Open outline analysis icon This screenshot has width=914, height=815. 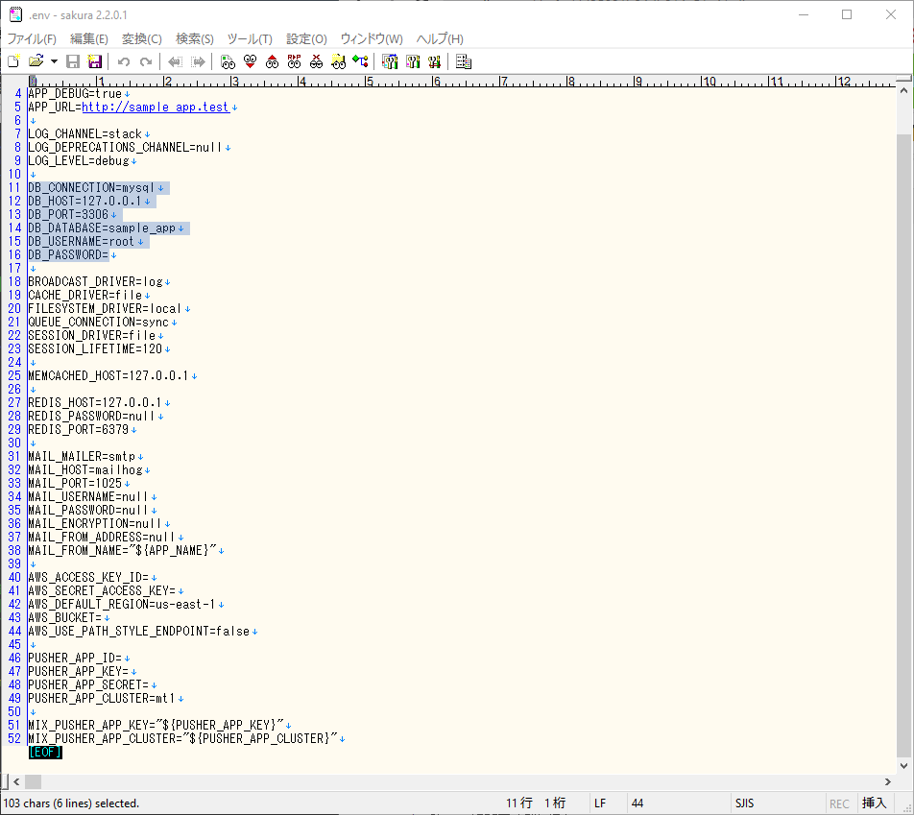(361, 61)
